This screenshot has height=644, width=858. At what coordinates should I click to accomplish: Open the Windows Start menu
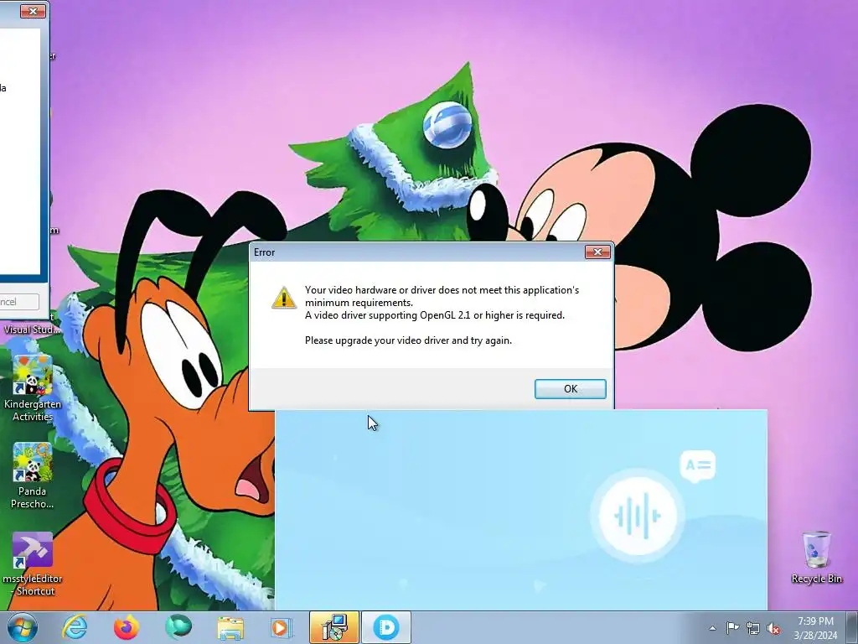coord(23,627)
